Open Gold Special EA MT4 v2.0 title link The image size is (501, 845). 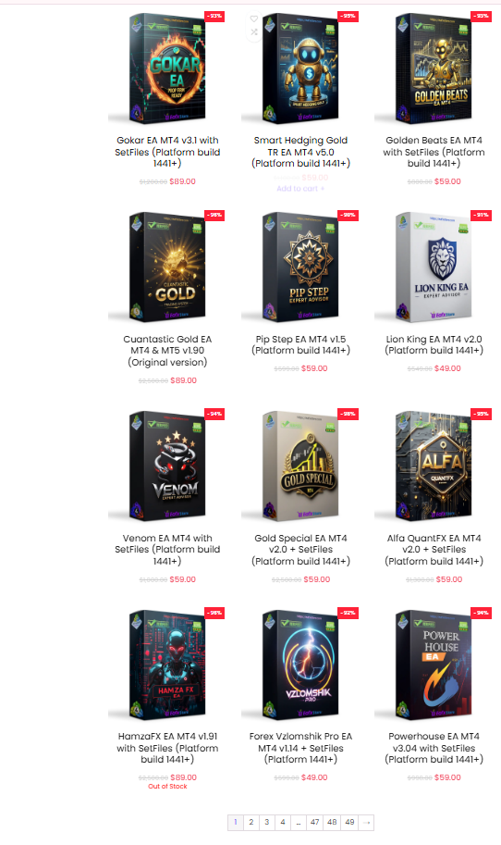(x=300, y=550)
